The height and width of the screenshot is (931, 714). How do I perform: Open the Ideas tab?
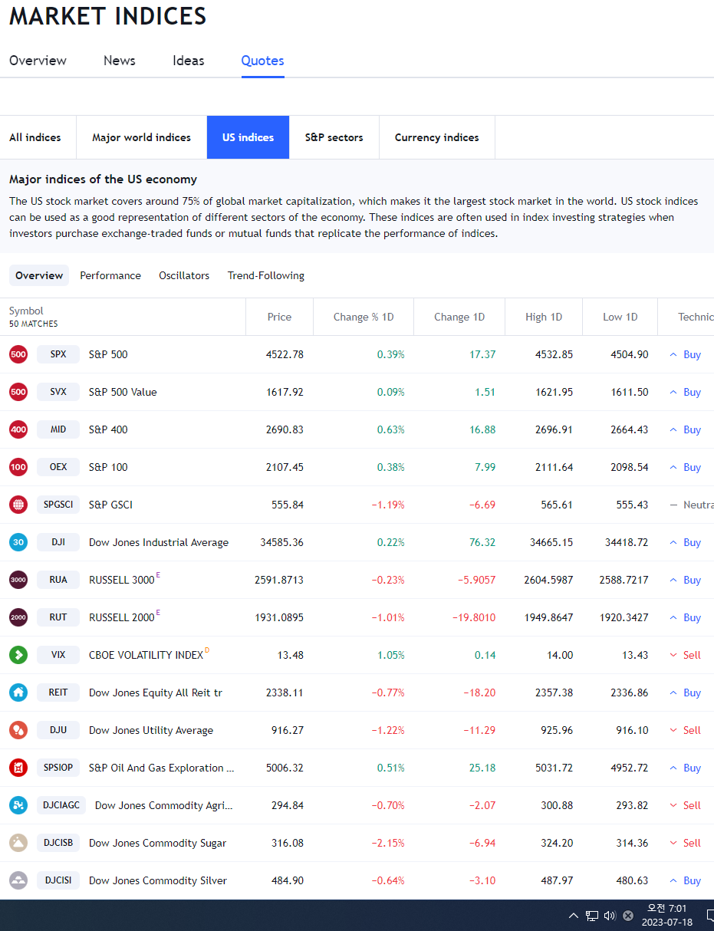(x=189, y=61)
